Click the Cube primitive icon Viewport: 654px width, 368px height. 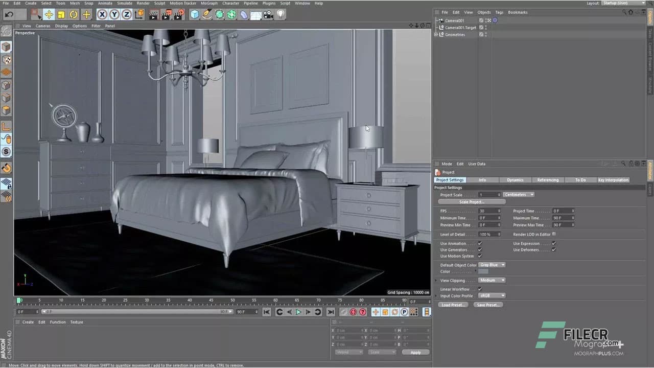(195, 14)
